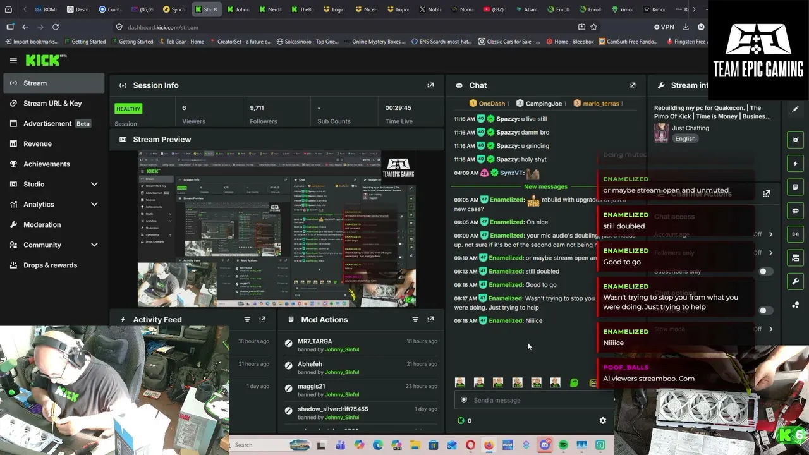Open the Advertisement Beta page

pos(54,123)
